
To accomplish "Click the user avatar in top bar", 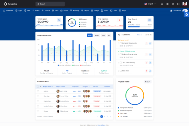I will (185, 4).
